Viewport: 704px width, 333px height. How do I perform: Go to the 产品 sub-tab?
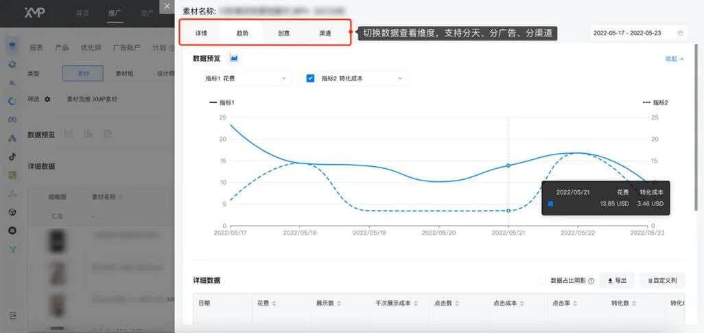click(x=62, y=47)
